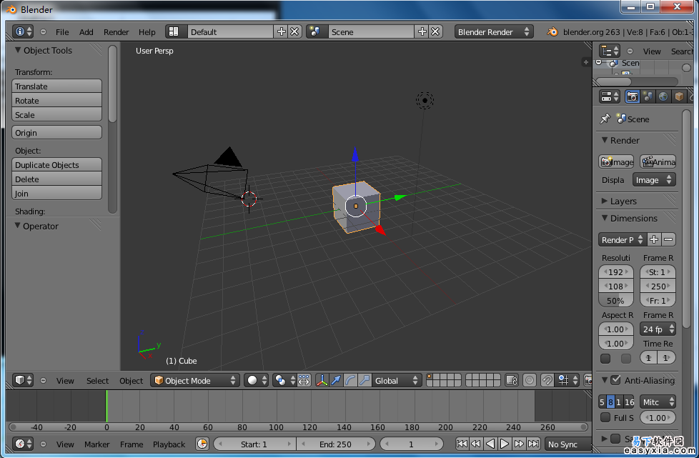The image size is (699, 458).
Task: Click the 50% resolution percentage slider
Action: click(615, 301)
